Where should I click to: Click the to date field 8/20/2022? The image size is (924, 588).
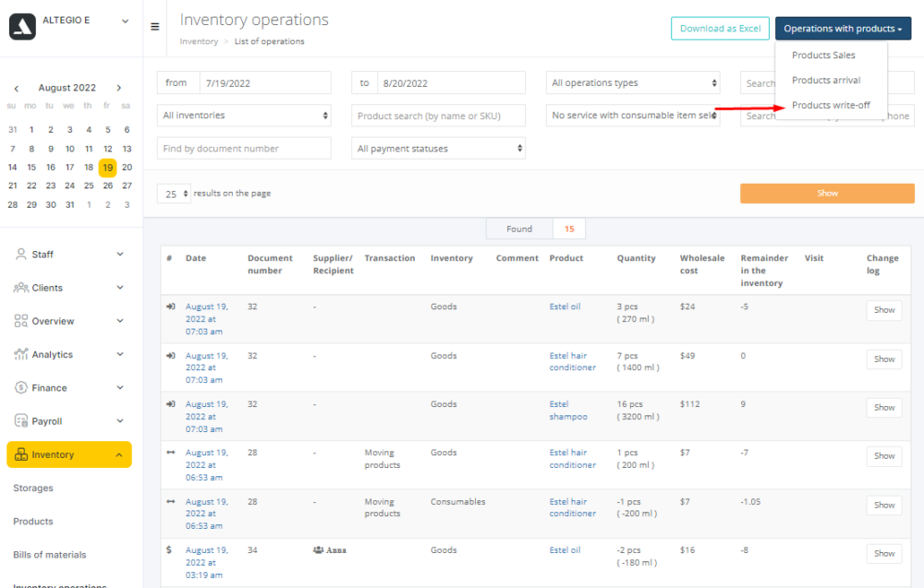(x=451, y=83)
